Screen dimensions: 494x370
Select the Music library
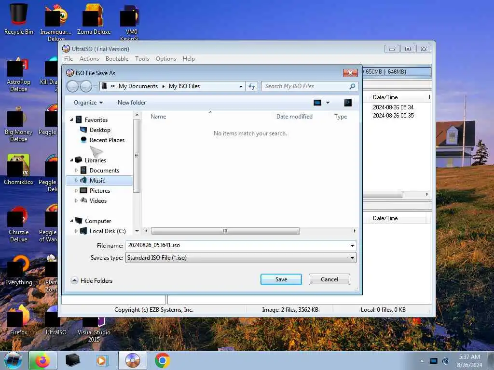(97, 180)
